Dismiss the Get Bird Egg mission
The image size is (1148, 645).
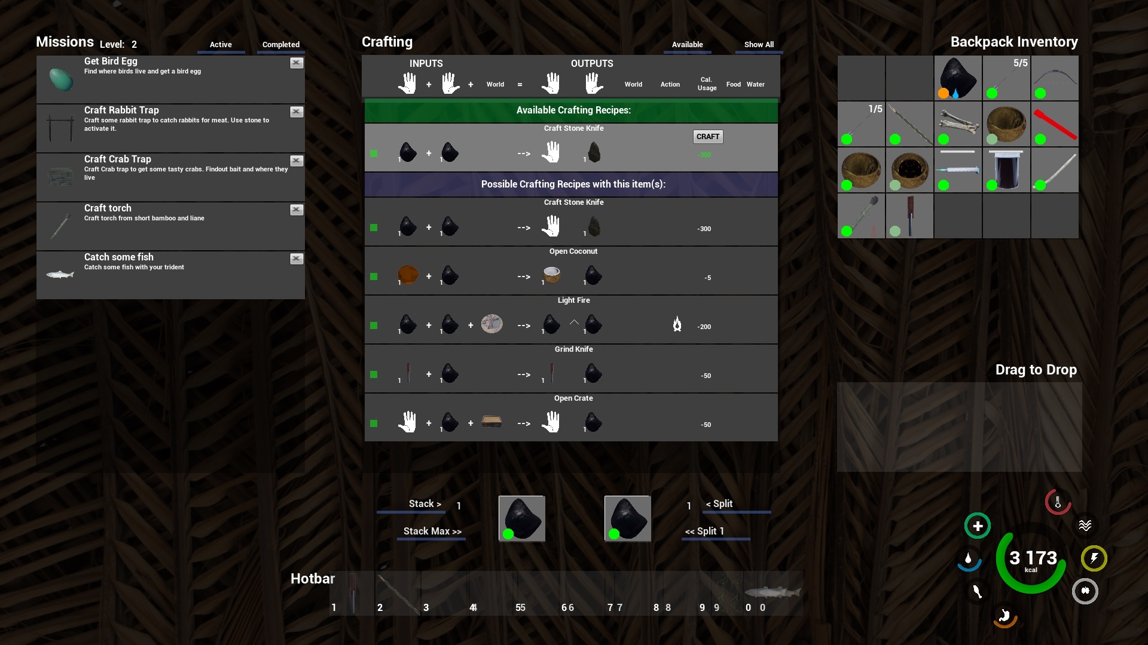tap(297, 63)
